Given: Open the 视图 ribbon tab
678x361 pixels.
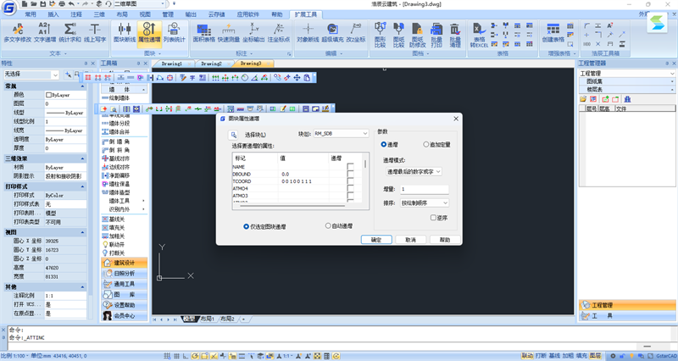Looking at the screenshot, I should click(145, 14).
